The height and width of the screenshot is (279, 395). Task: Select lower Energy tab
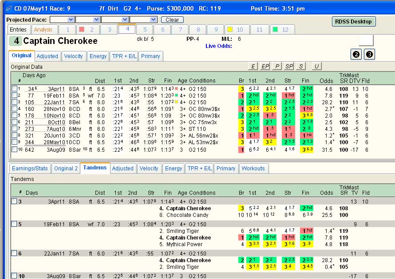click(x=174, y=169)
